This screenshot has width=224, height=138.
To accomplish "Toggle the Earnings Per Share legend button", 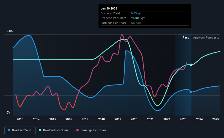I will [x=92, y=130].
